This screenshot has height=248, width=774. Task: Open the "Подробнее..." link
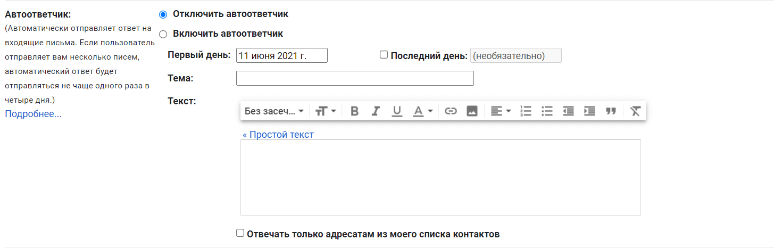pyautogui.click(x=33, y=114)
